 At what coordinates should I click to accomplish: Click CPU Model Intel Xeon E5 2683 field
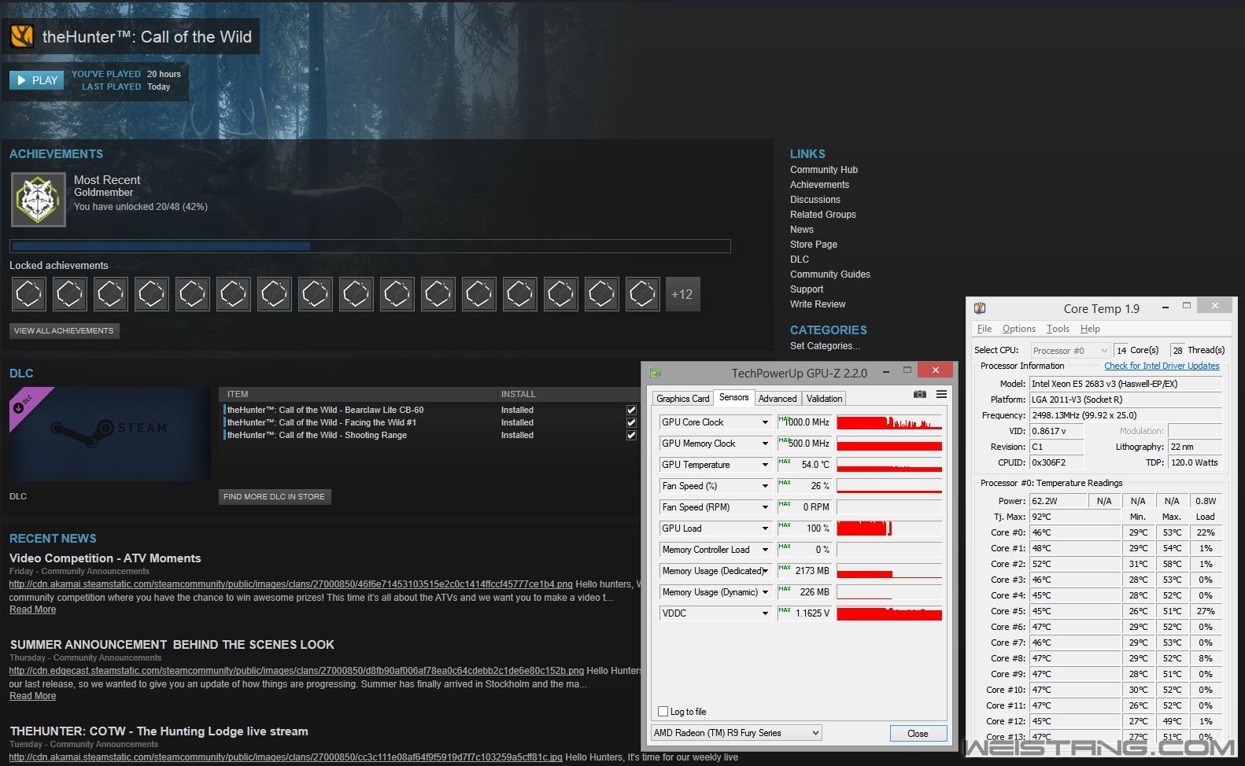click(x=1126, y=384)
